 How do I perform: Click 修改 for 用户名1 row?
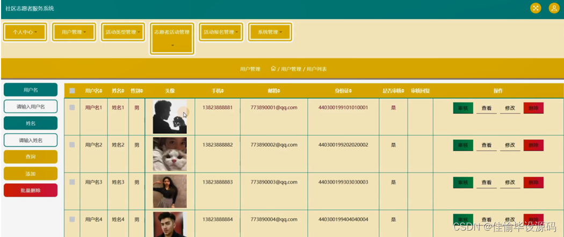pos(510,108)
